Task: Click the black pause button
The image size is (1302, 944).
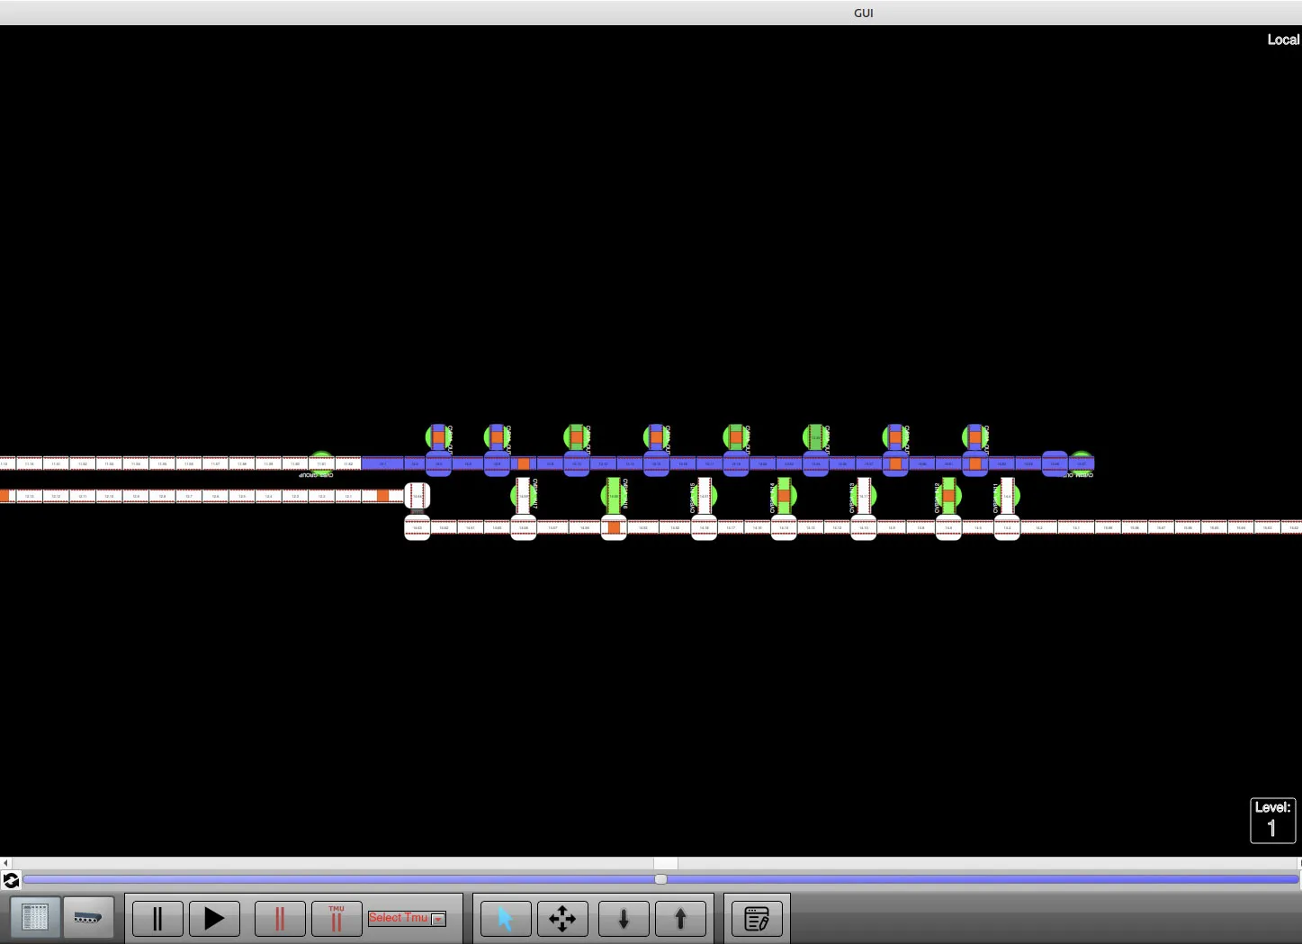Action: [x=157, y=919]
